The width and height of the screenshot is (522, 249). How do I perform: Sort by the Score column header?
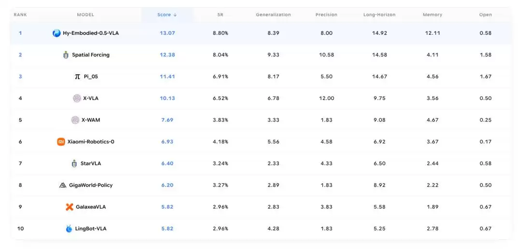point(167,14)
